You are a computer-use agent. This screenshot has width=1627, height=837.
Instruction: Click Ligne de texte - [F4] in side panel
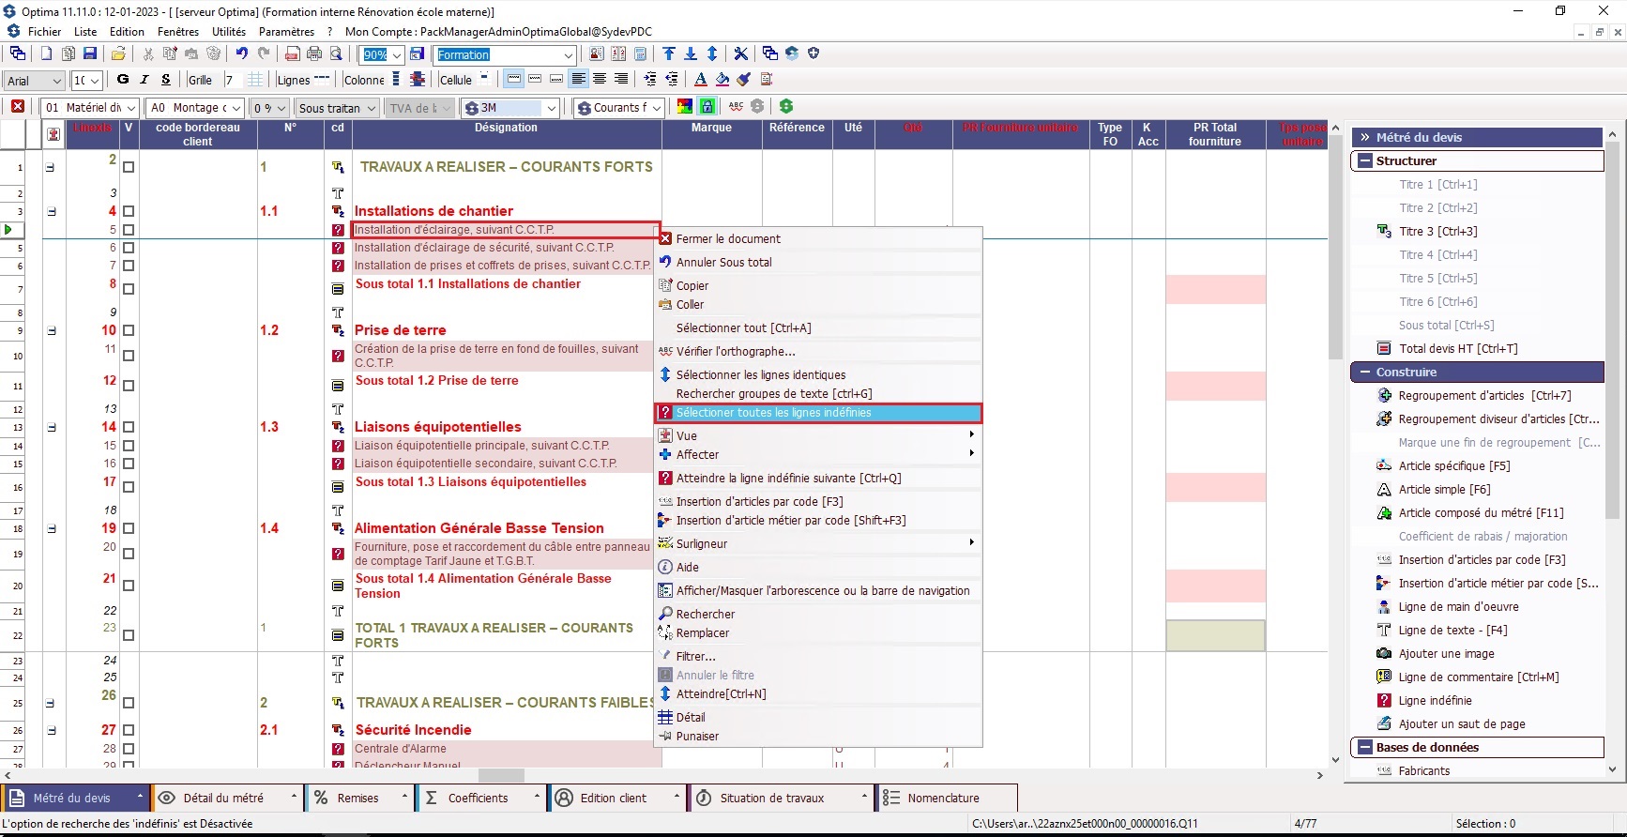1452,631
